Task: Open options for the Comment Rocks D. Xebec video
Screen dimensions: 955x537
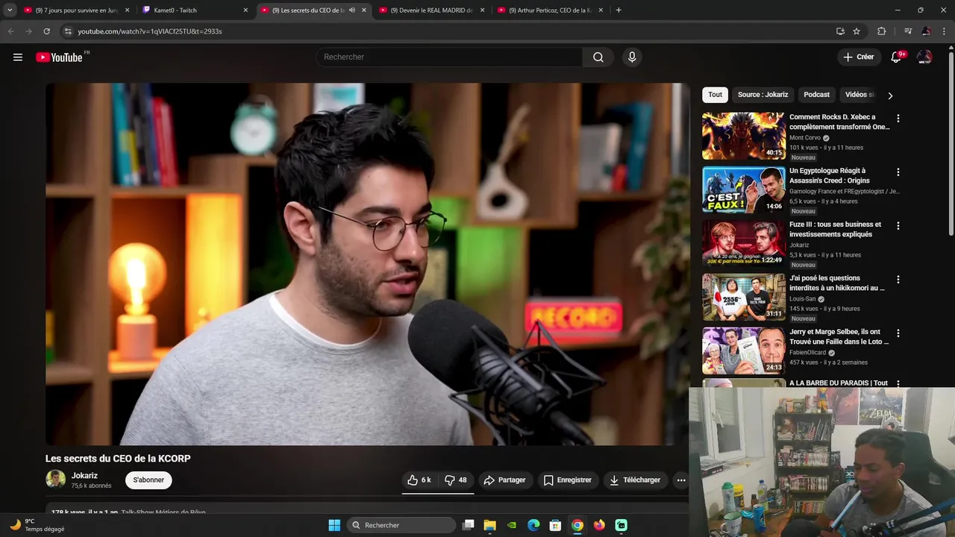Action: [898, 119]
